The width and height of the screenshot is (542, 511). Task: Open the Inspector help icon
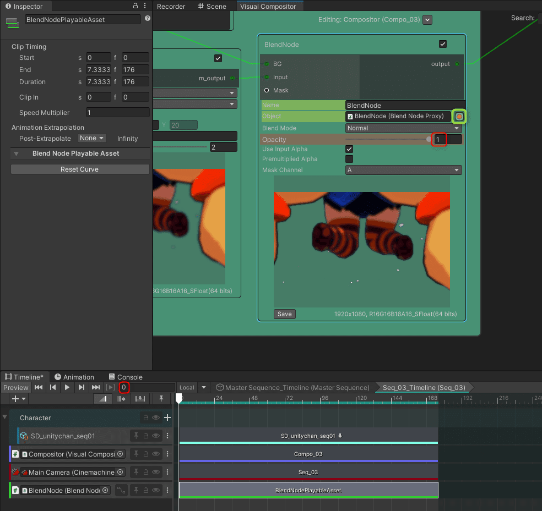tap(147, 19)
